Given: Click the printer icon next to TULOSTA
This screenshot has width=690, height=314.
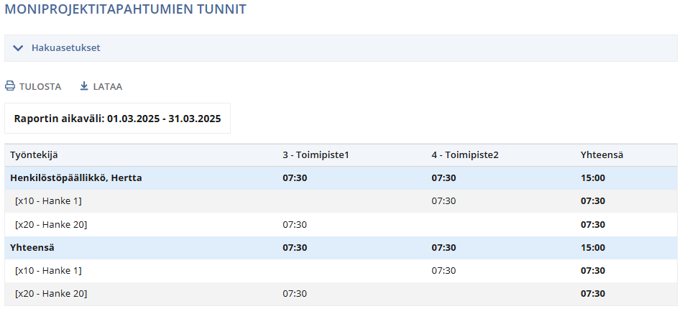Looking at the screenshot, I should coord(10,86).
